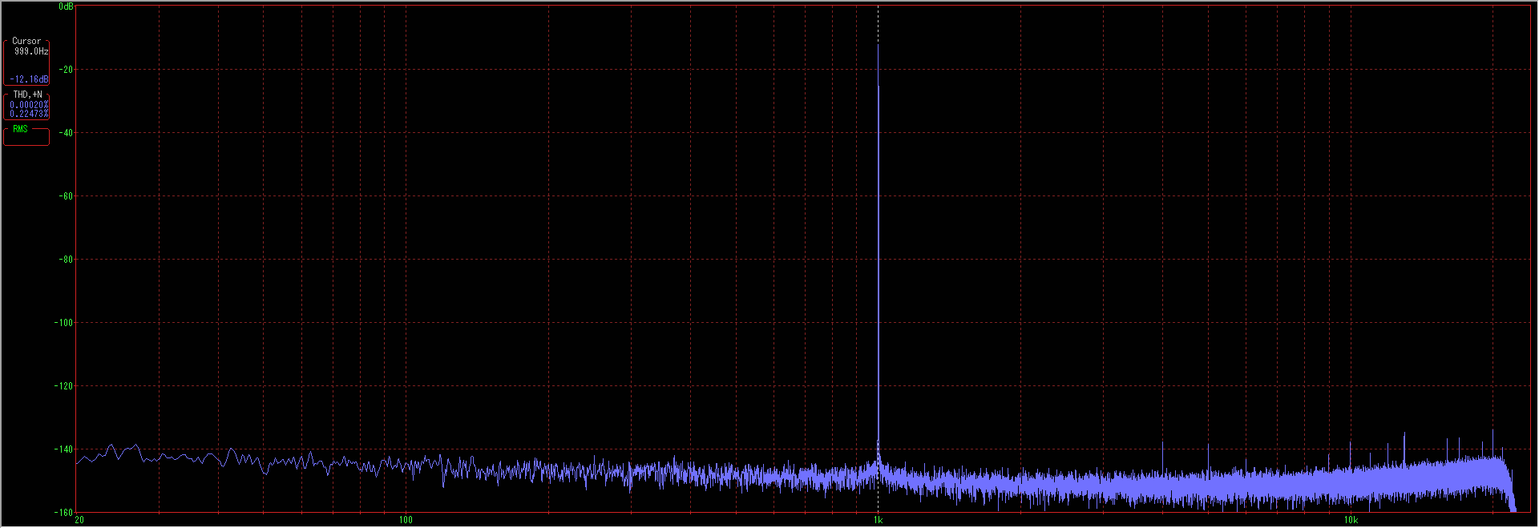Click the cursor level value -12.16dB
Image resolution: width=1539 pixels, height=528 pixels.
(x=29, y=79)
